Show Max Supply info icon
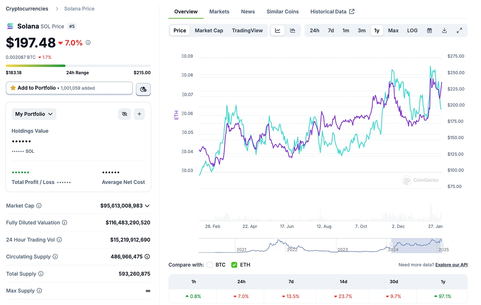The width and height of the screenshot is (481, 305). (x=39, y=291)
